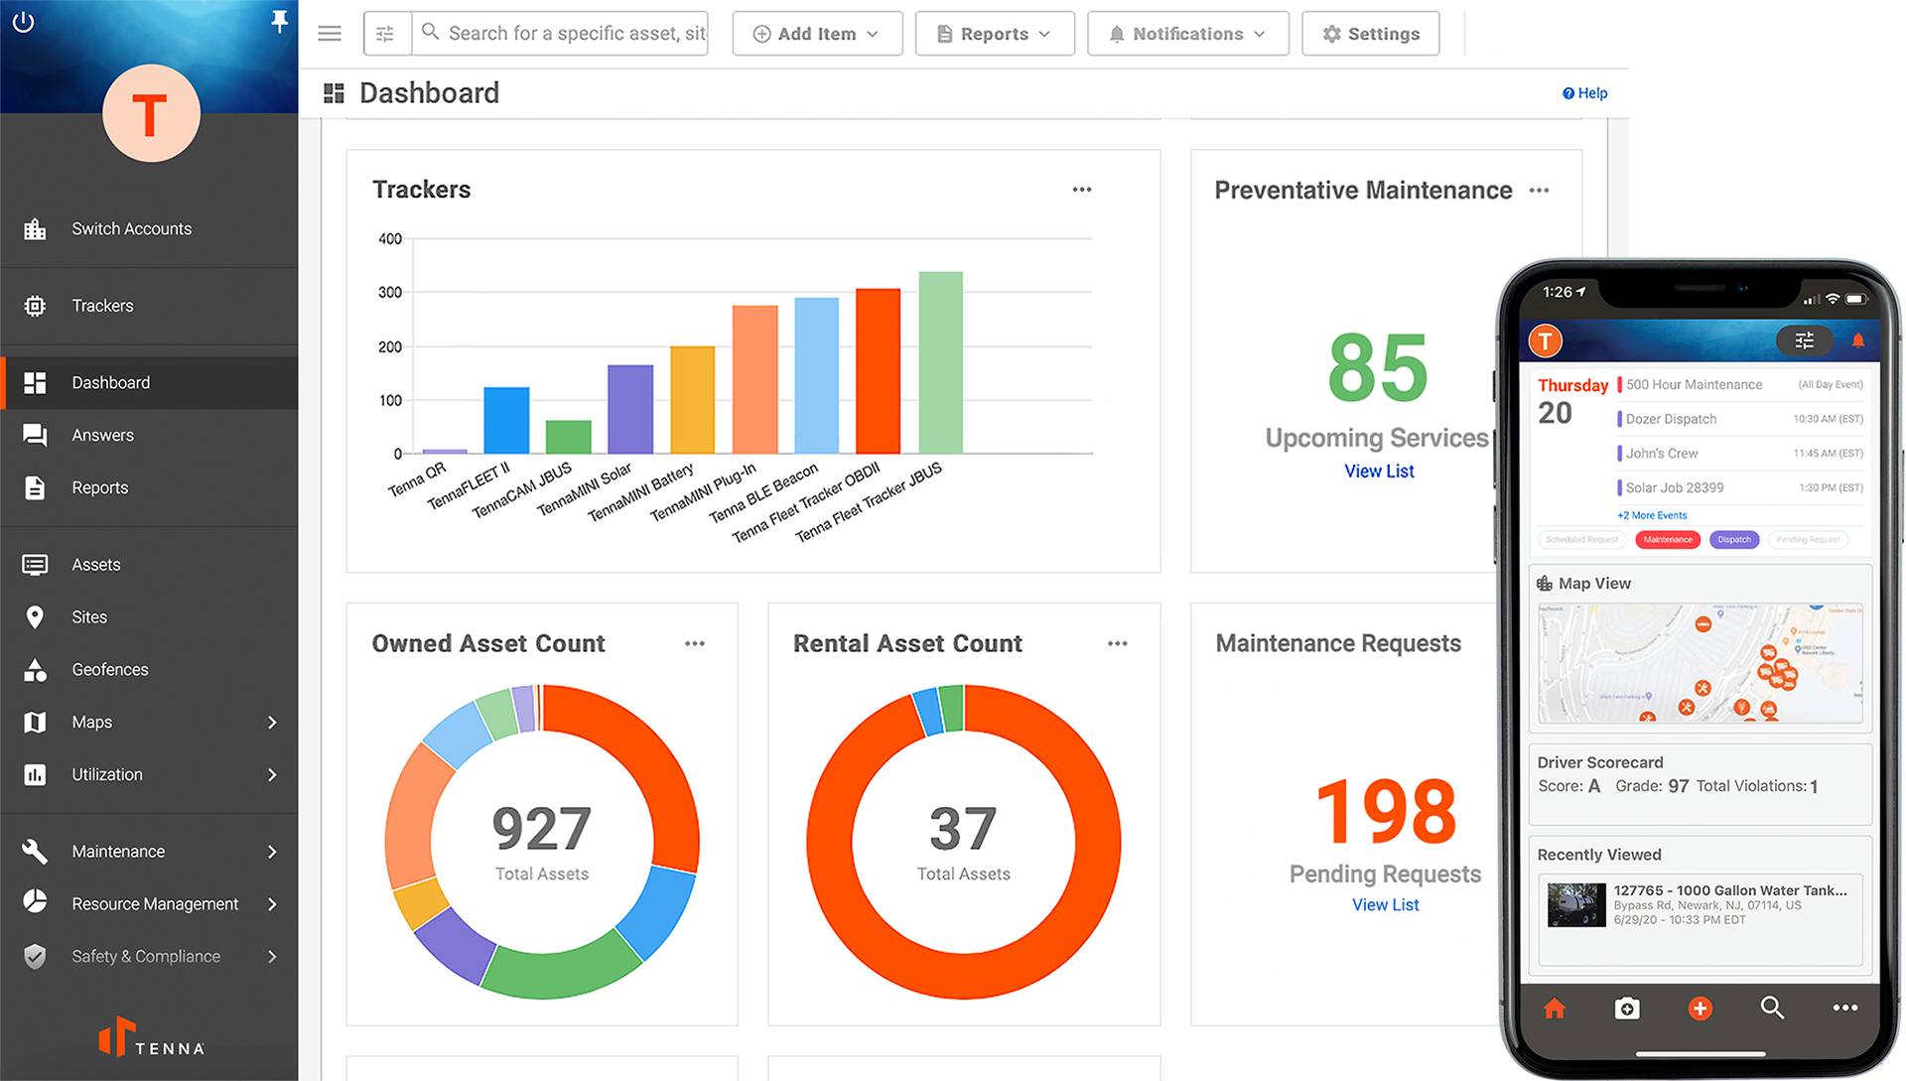Tap the phone orange plus icon

pyautogui.click(x=1700, y=1009)
